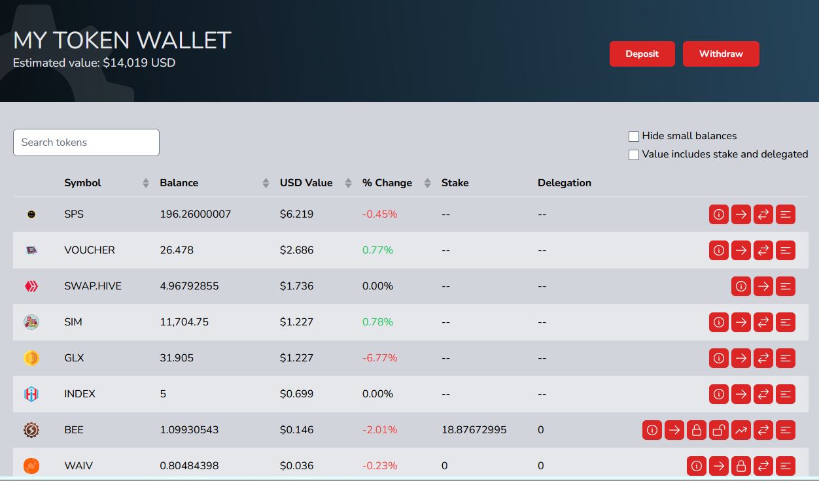The width and height of the screenshot is (819, 481).
Task: Focus the Search tokens field
Action: click(x=86, y=142)
